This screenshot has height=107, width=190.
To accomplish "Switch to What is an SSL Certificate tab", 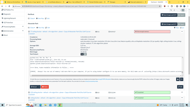I will tap(13, 2).
